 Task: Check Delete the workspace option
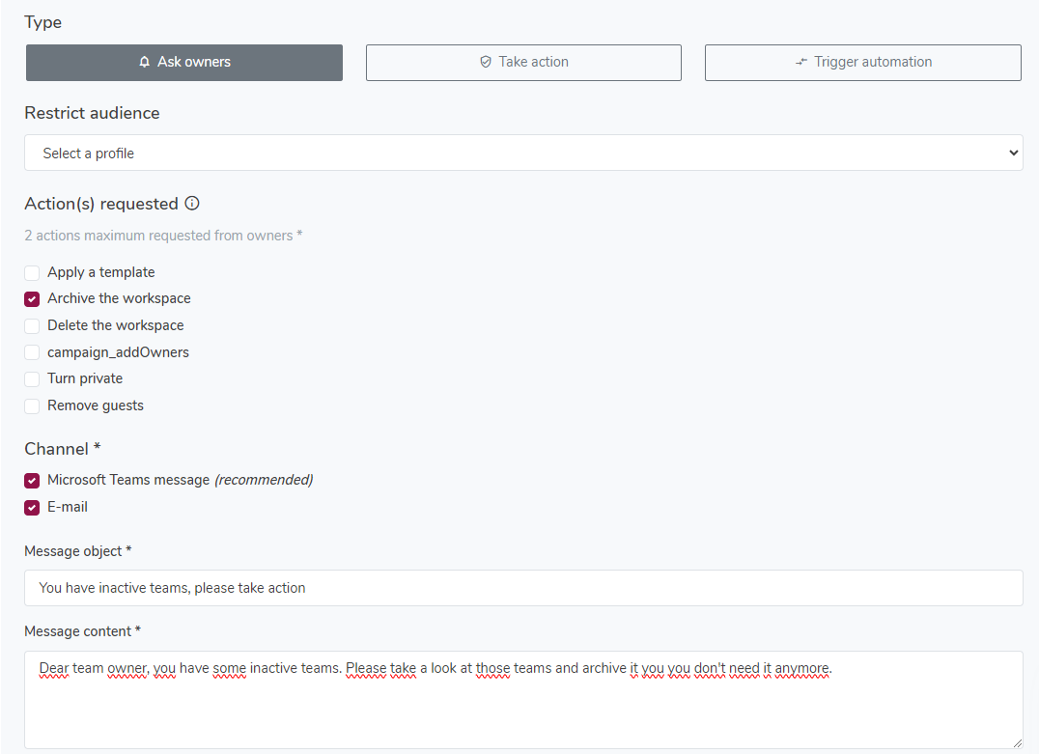pos(31,325)
